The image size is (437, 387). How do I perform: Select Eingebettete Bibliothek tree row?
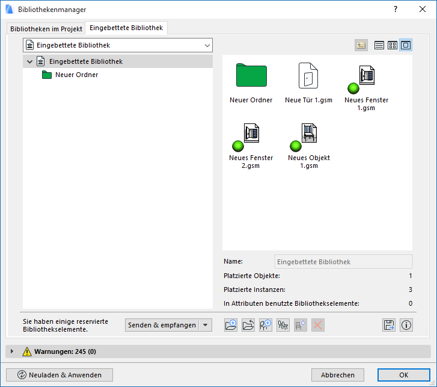[118, 61]
